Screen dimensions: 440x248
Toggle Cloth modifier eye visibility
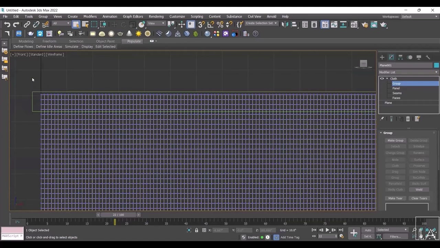382,79
